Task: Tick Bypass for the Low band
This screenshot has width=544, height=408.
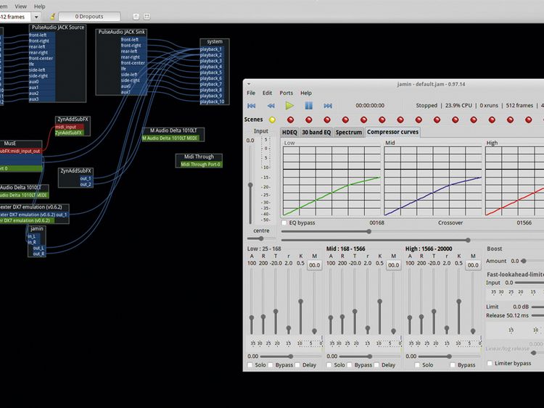Action: [271, 365]
